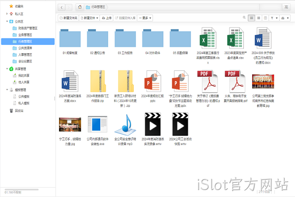Collapse the 公共区 tree node arrow
The width and height of the screenshot is (295, 197).
click(7, 22)
